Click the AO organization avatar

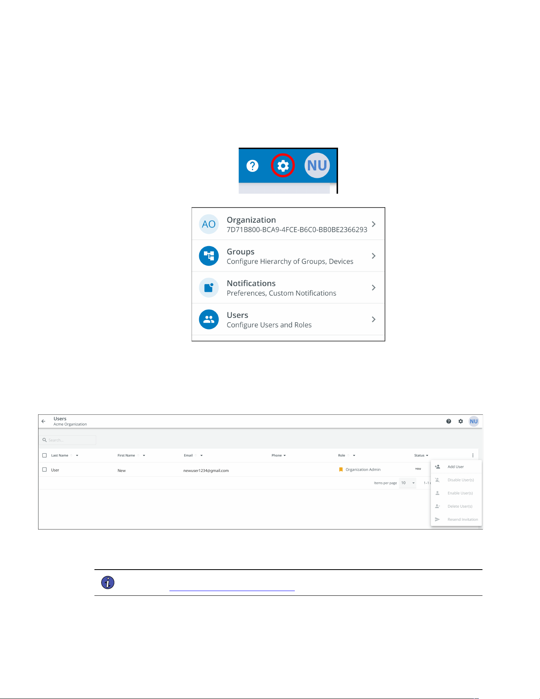pyautogui.click(x=209, y=224)
